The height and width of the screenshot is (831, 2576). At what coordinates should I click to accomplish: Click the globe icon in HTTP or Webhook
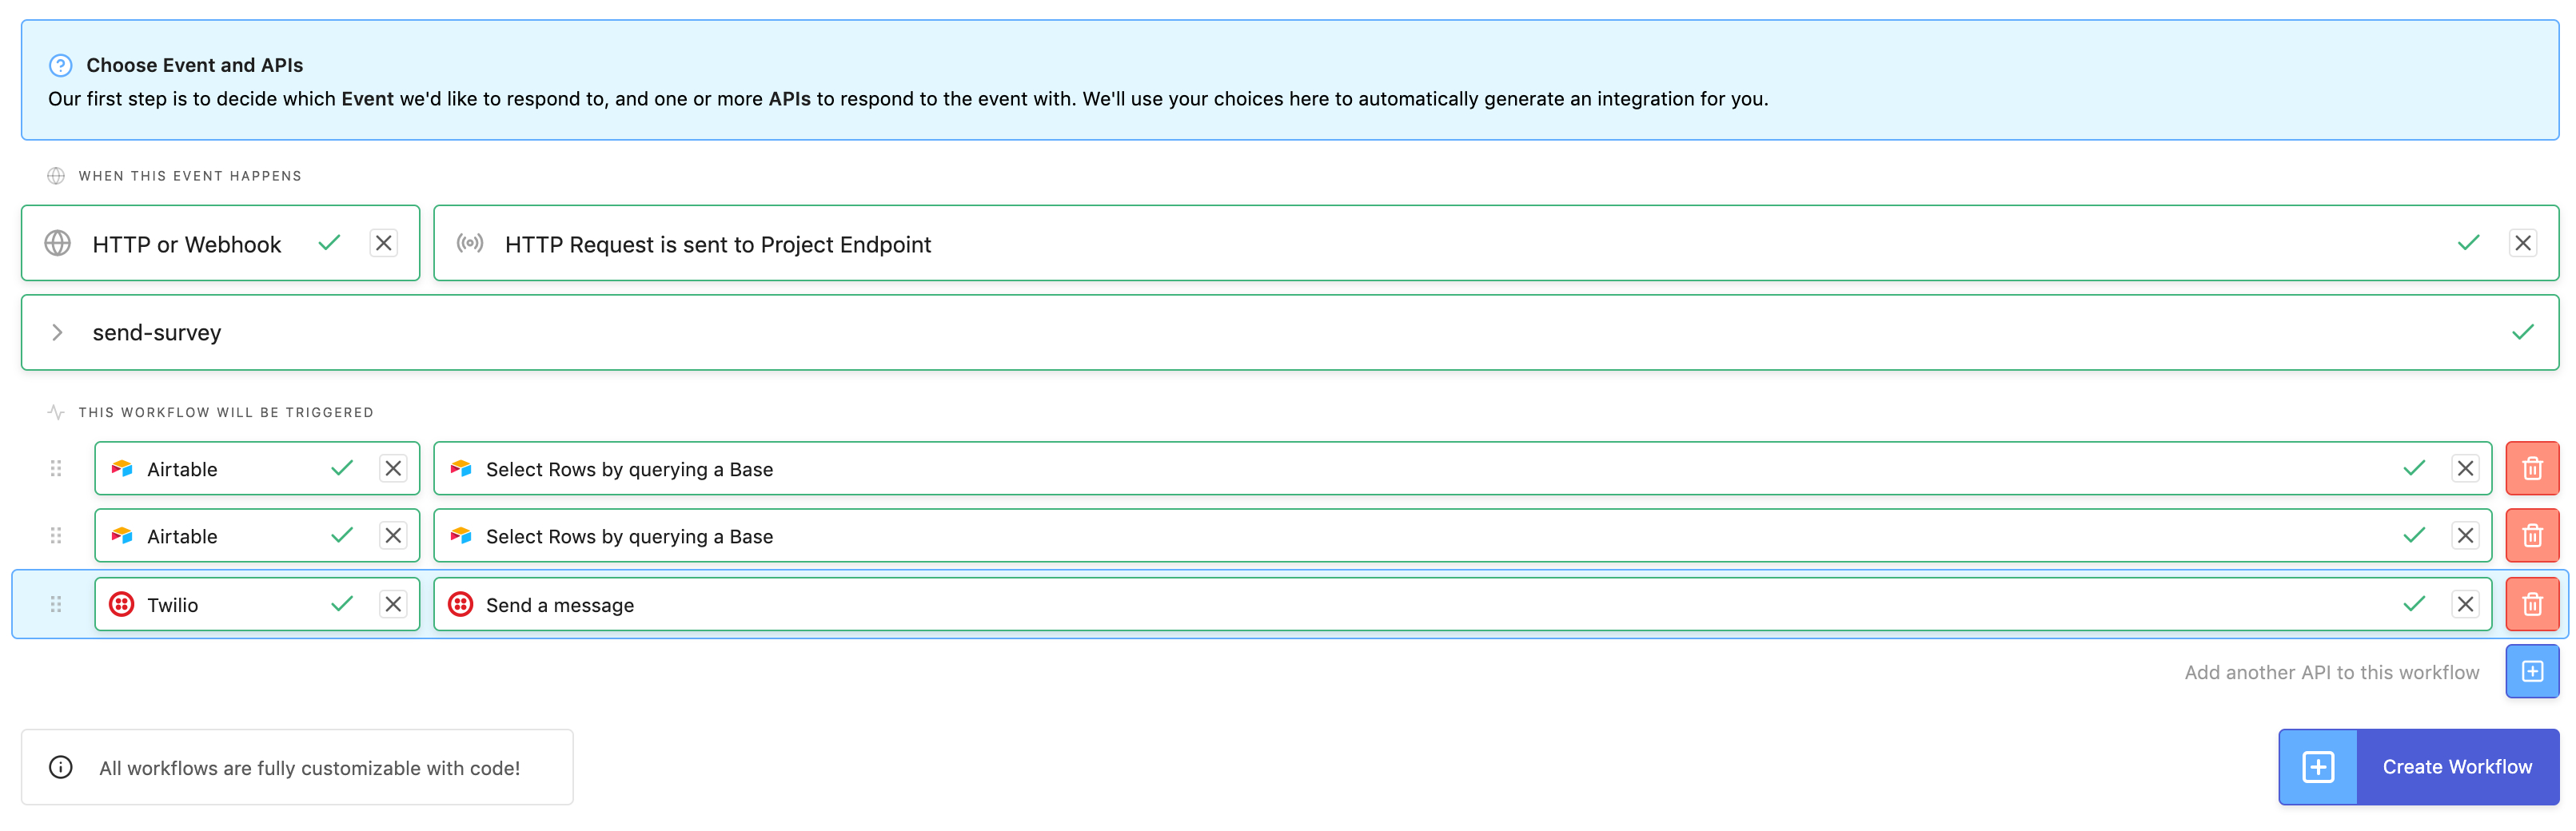(58, 243)
